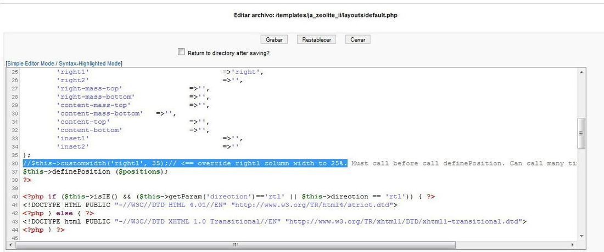Click 'content-top' on line 31

[x=83, y=122]
